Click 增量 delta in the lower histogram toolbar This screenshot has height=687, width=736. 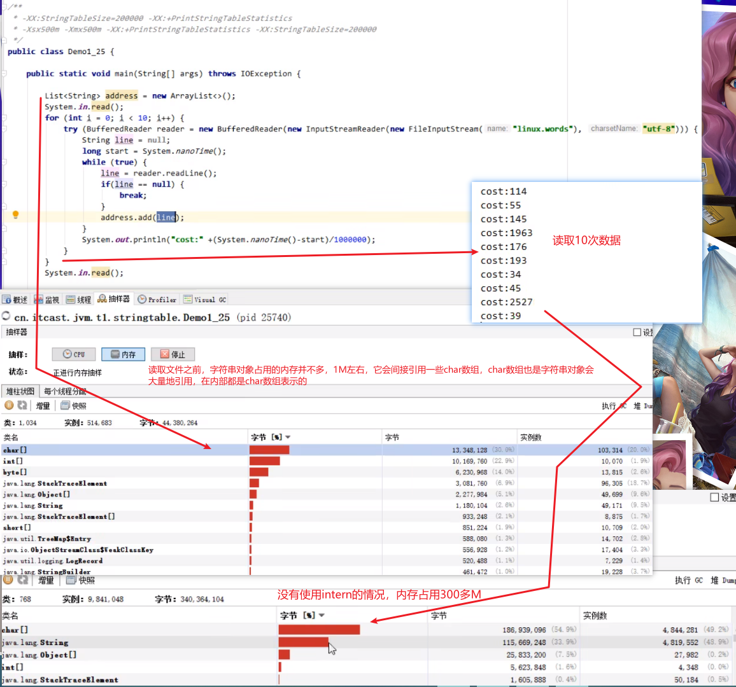46,580
